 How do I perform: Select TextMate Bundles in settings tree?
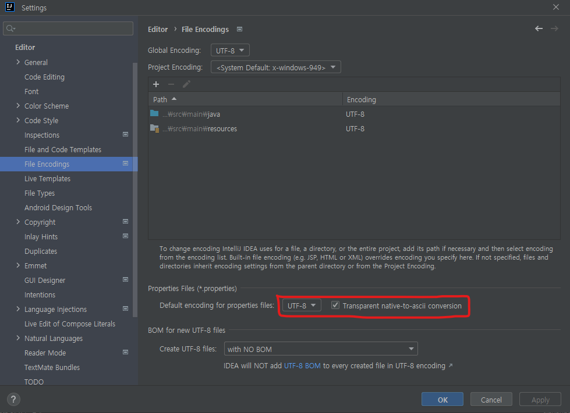coord(52,367)
